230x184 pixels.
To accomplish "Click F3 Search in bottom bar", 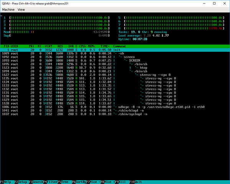I will pyautogui.click(x=36, y=182).
